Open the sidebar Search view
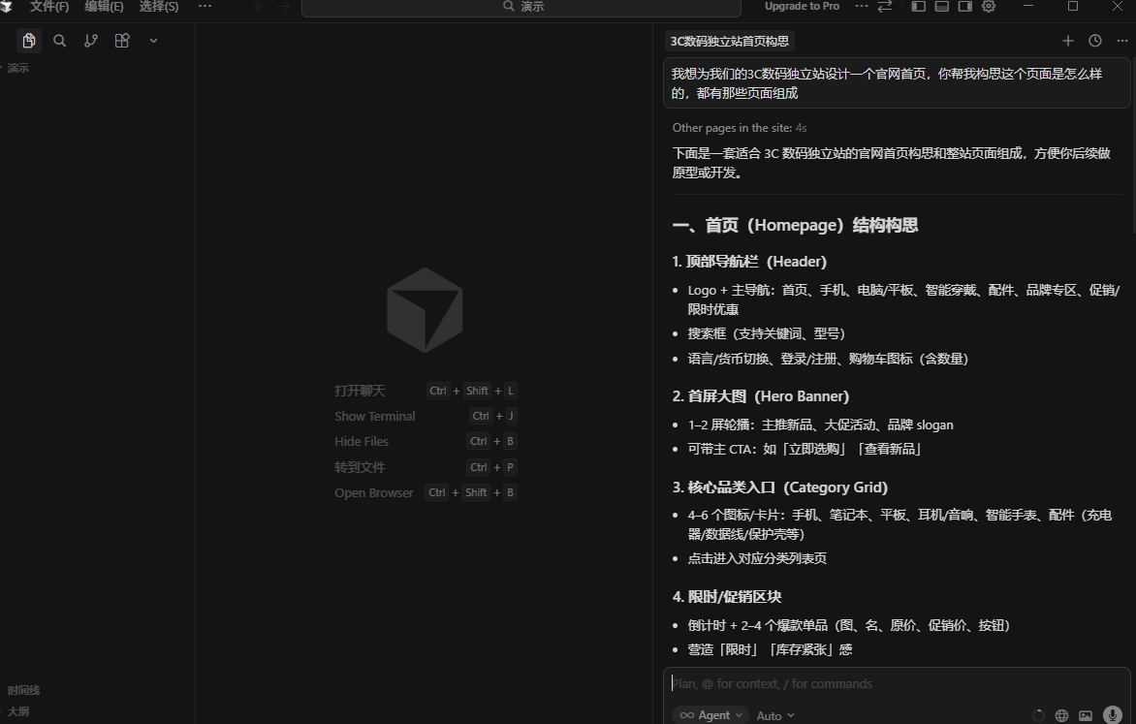Image resolution: width=1136 pixels, height=724 pixels. click(60, 41)
